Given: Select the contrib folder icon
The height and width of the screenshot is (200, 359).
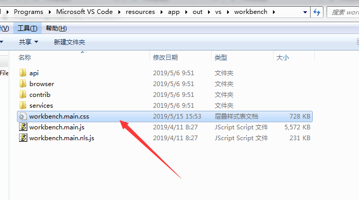Looking at the screenshot, I should coord(23,94).
